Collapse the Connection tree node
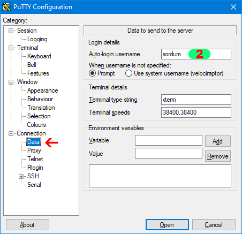 [11, 133]
